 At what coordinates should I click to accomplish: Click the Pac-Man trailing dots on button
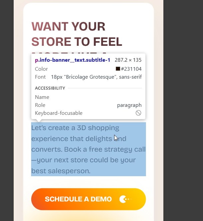click(129, 199)
